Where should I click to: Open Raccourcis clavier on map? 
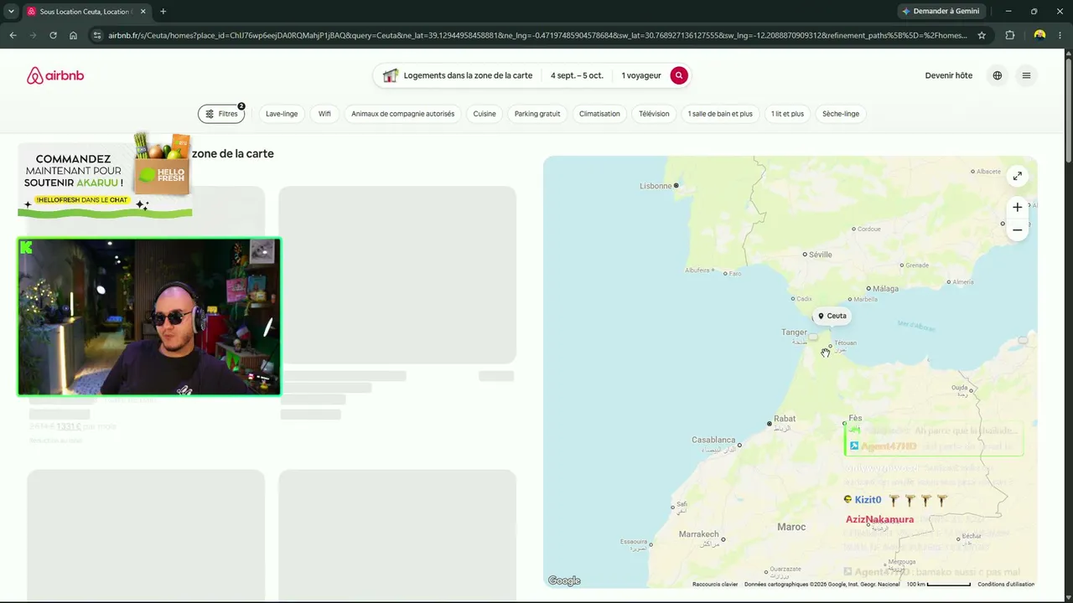[715, 585]
